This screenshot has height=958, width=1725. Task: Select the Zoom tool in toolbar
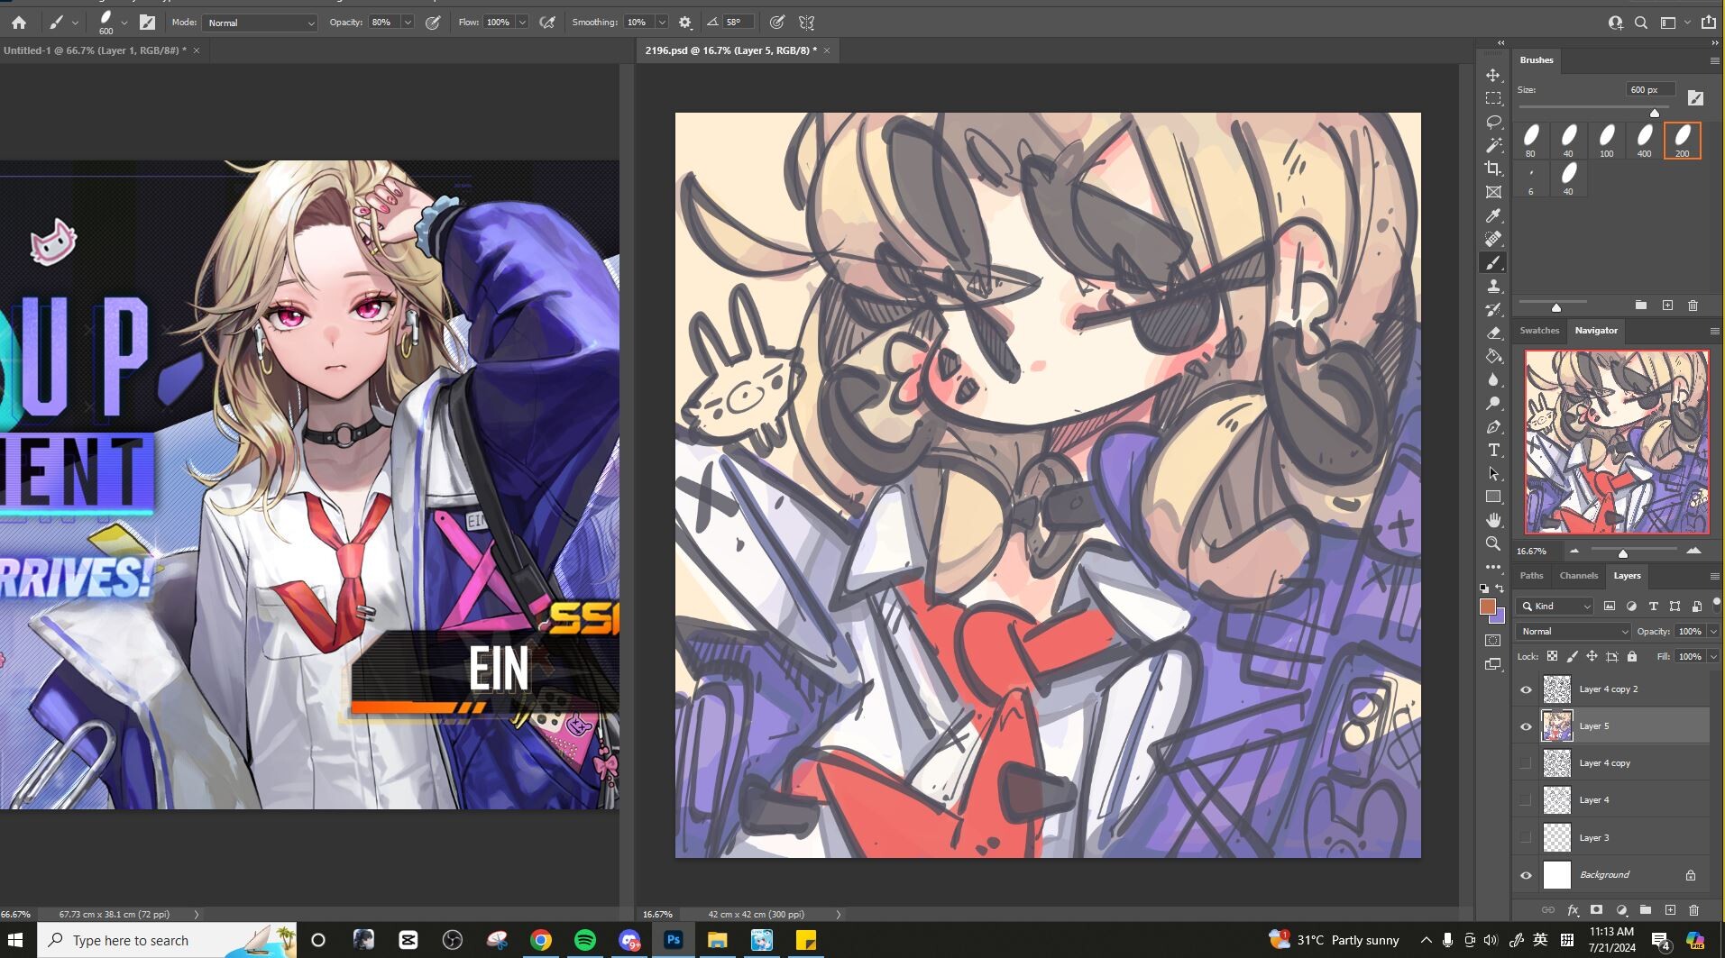1493,543
